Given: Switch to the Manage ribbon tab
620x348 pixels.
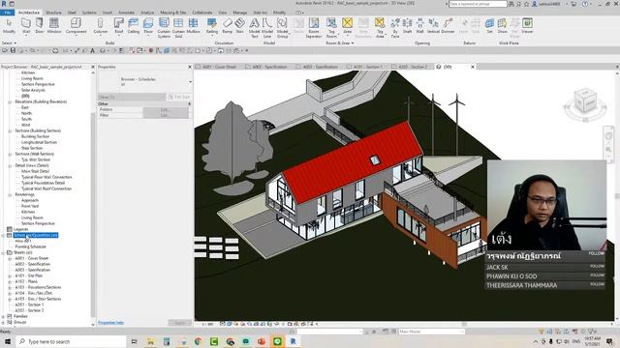Looking at the screenshot, I should pos(239,13).
